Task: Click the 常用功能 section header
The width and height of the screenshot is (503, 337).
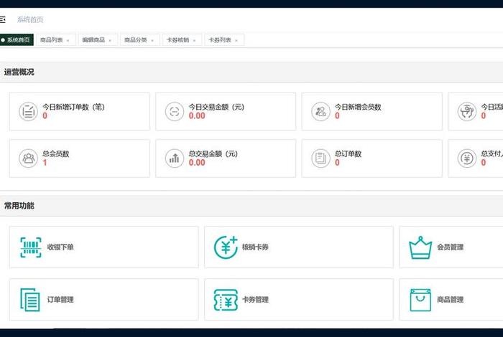Action: point(19,206)
